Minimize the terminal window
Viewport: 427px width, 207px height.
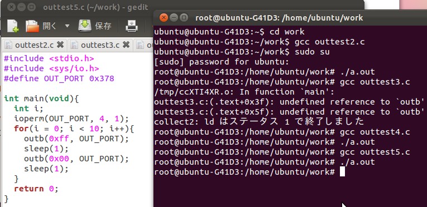coord(174,18)
